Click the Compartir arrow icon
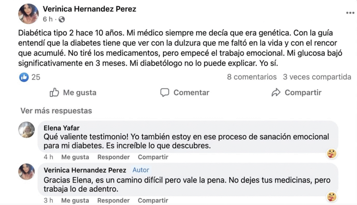The width and height of the screenshot is (357, 205). click(x=276, y=93)
